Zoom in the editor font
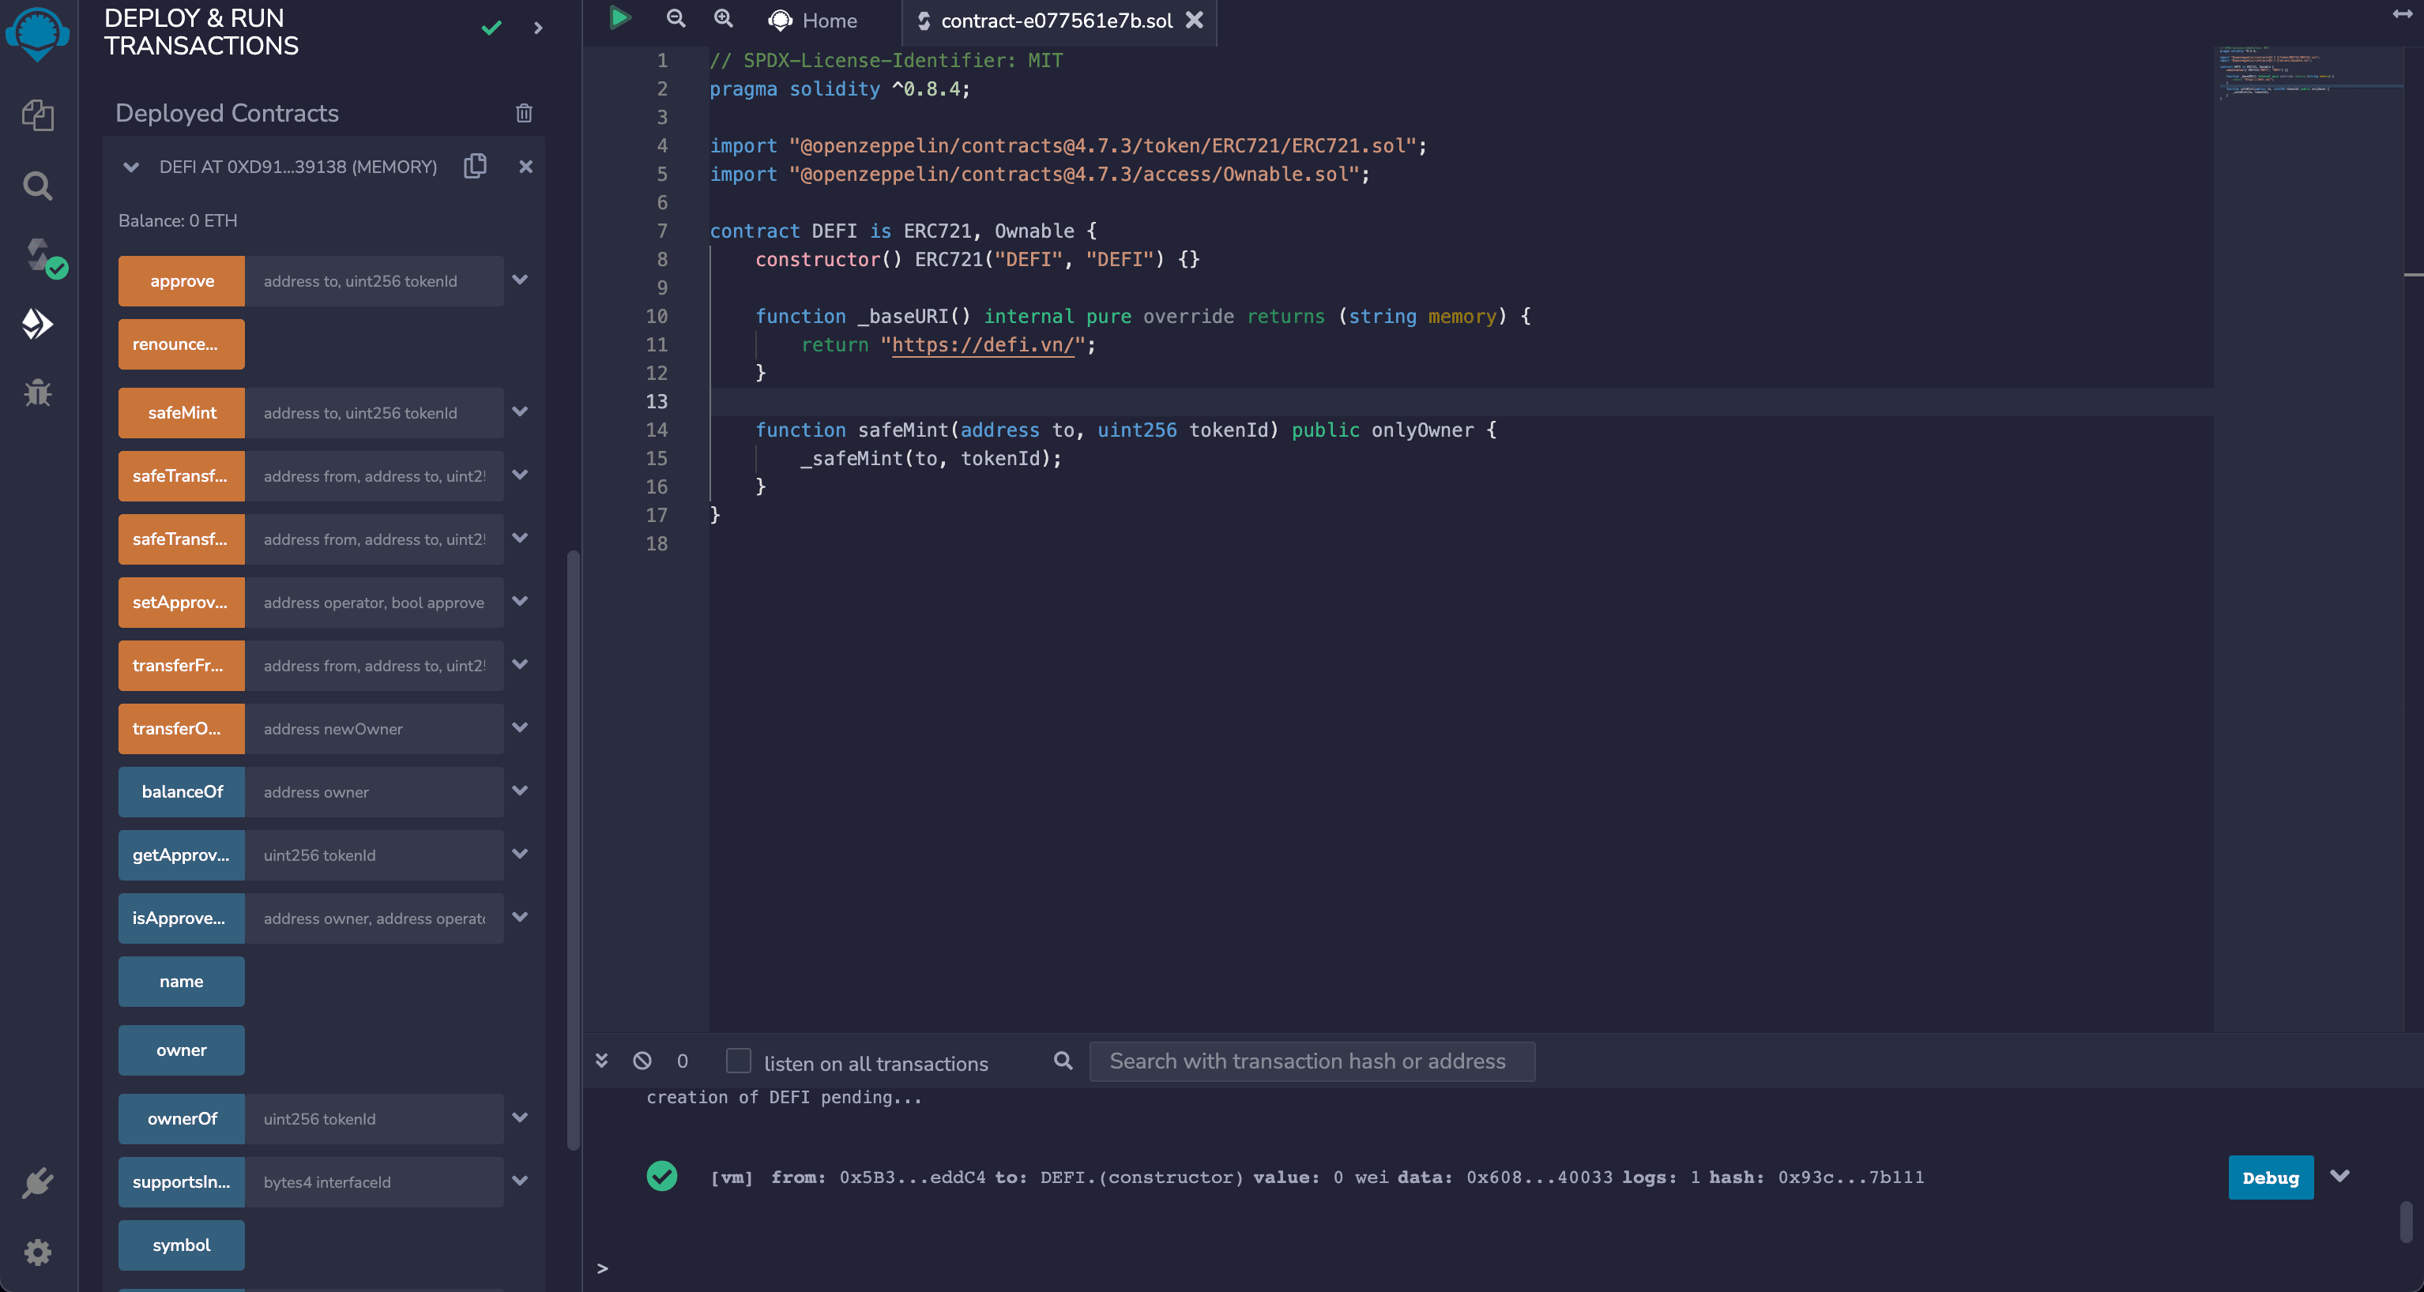 723,18
